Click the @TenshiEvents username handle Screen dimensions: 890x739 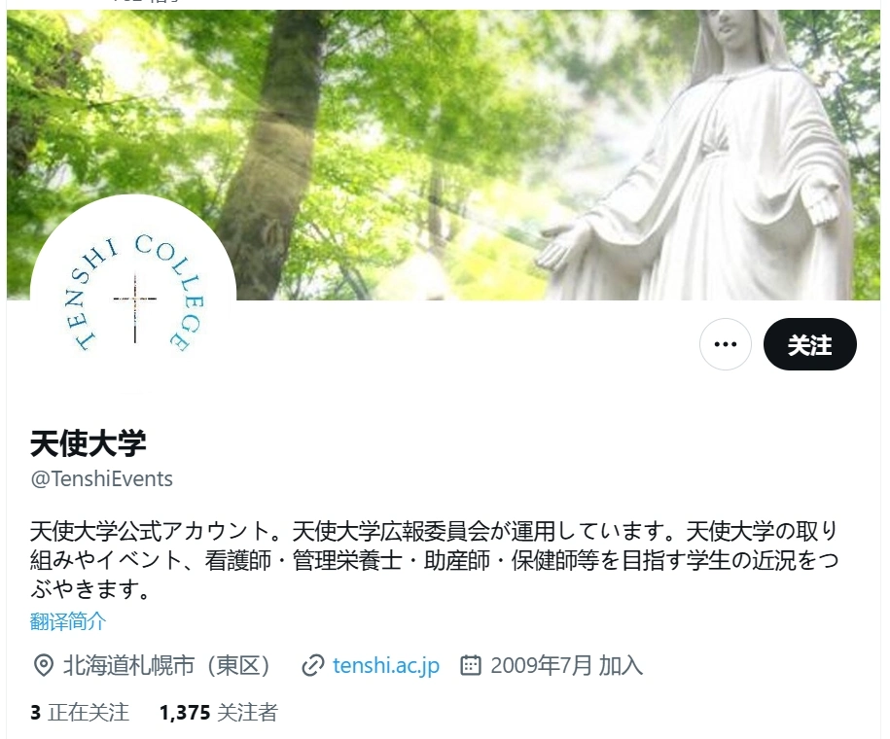pos(101,479)
